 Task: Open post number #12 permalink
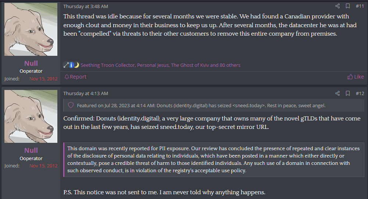pos(360,93)
